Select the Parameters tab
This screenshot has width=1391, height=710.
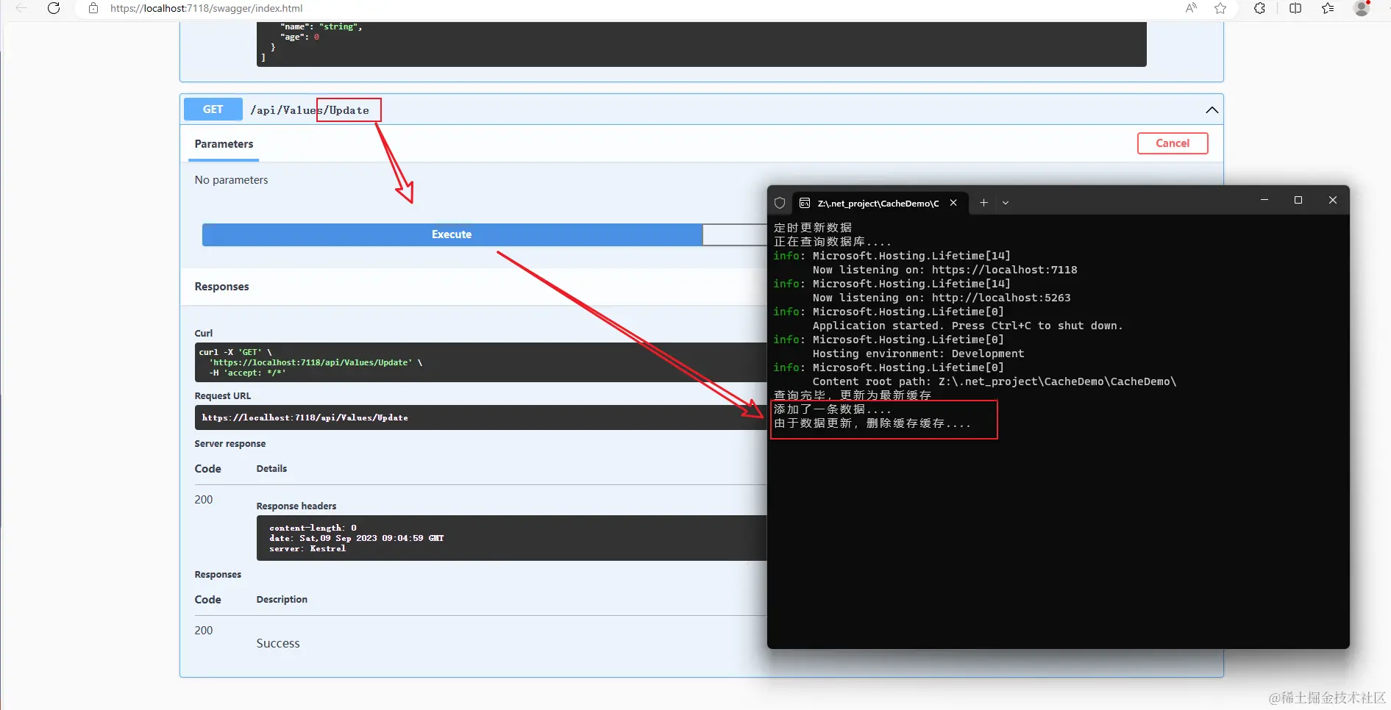[224, 144]
